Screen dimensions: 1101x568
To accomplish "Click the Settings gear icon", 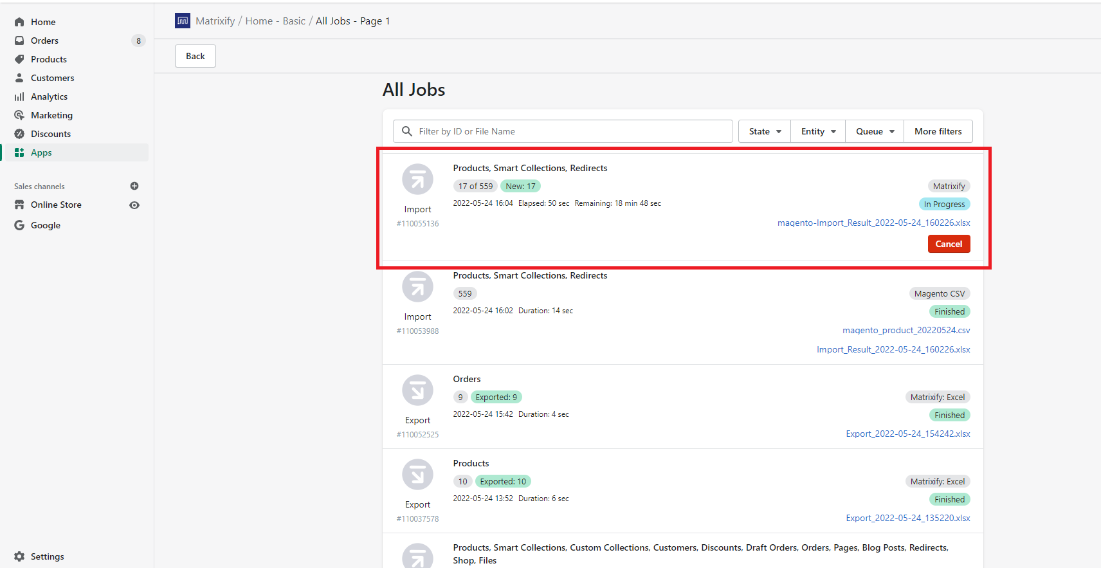I will 19,556.
